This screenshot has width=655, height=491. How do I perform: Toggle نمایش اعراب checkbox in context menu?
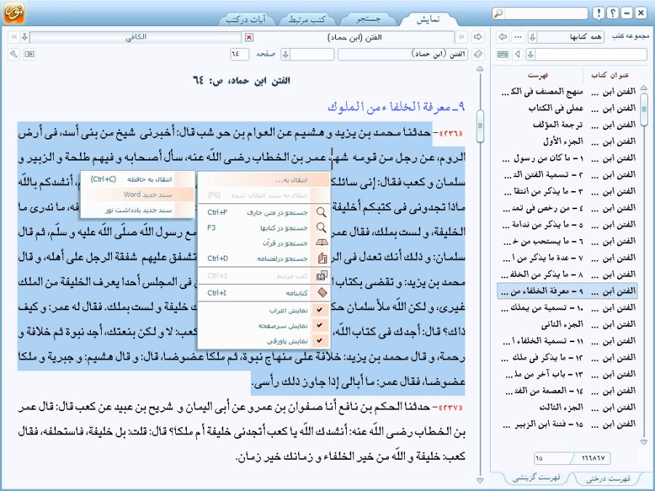click(320, 310)
